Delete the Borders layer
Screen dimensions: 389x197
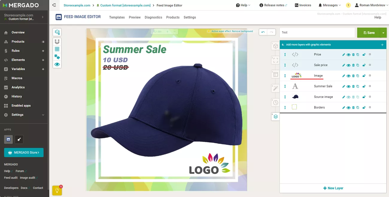[353, 108]
